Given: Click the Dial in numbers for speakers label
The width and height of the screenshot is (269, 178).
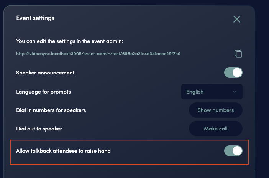Looking at the screenshot, I should pos(51,110).
